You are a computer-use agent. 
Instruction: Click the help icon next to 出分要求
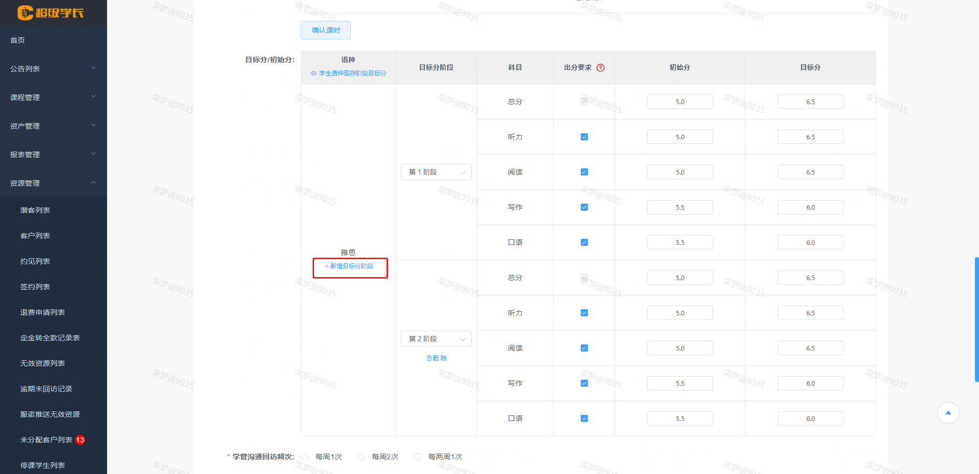pyautogui.click(x=601, y=67)
